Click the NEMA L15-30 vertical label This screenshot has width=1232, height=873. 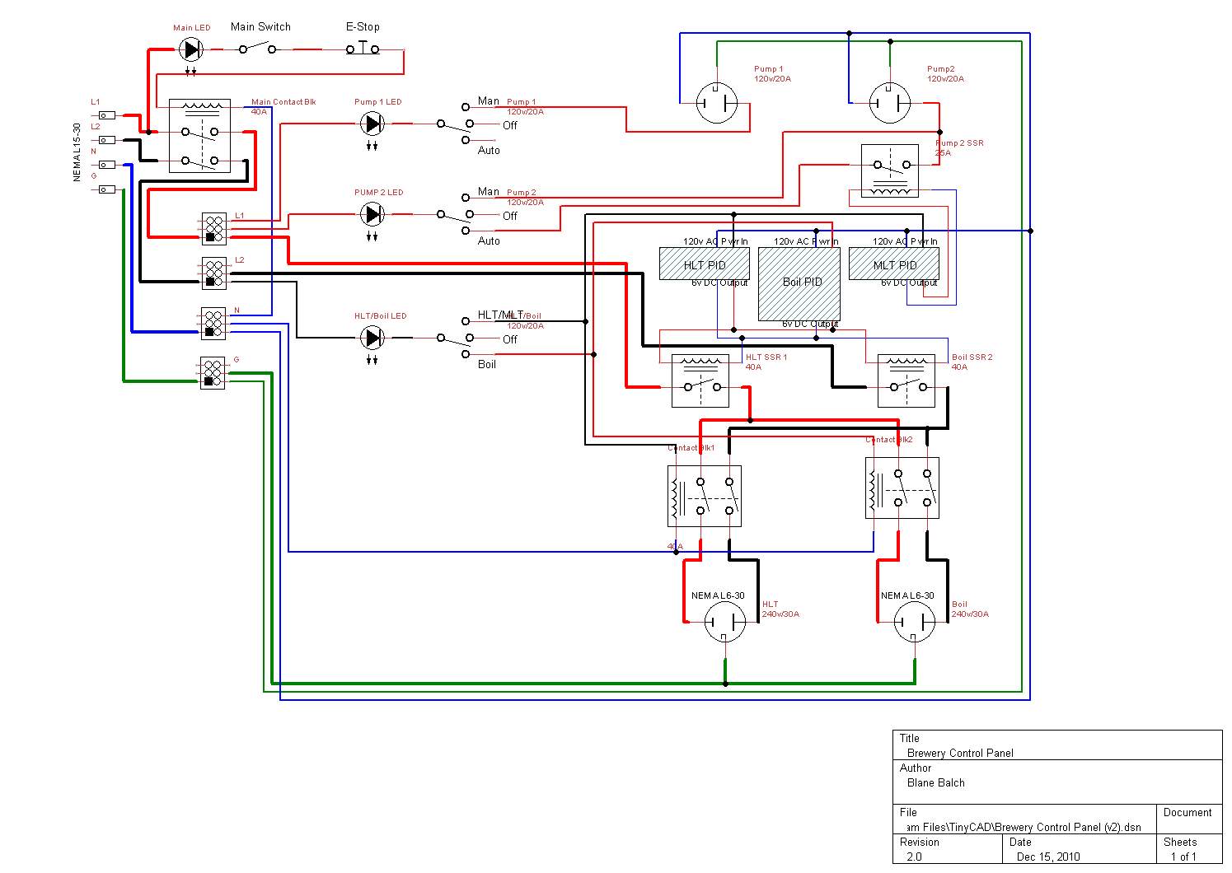point(77,152)
